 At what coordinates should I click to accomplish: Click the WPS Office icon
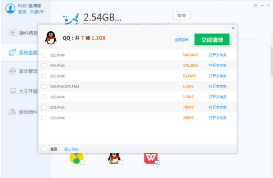[151, 158]
